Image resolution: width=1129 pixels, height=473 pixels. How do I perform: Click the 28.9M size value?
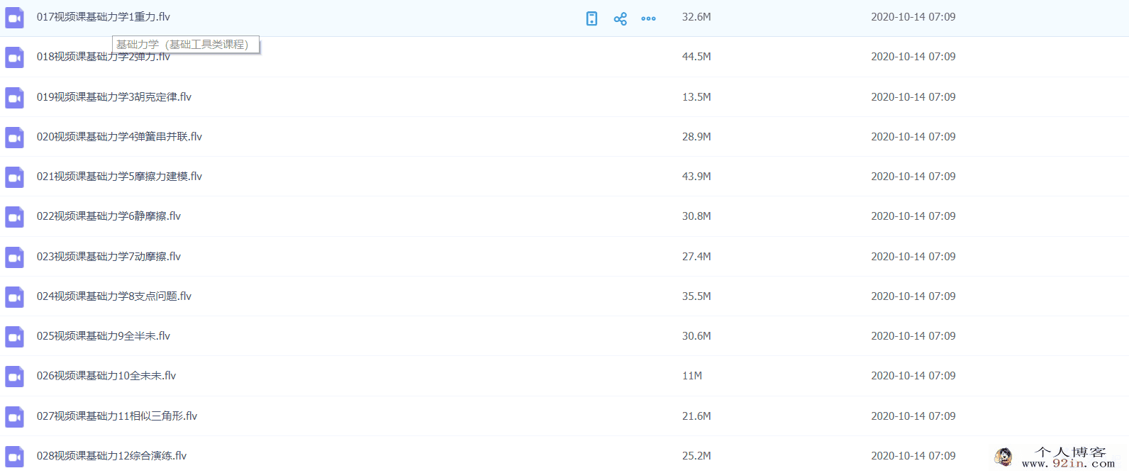[696, 137]
